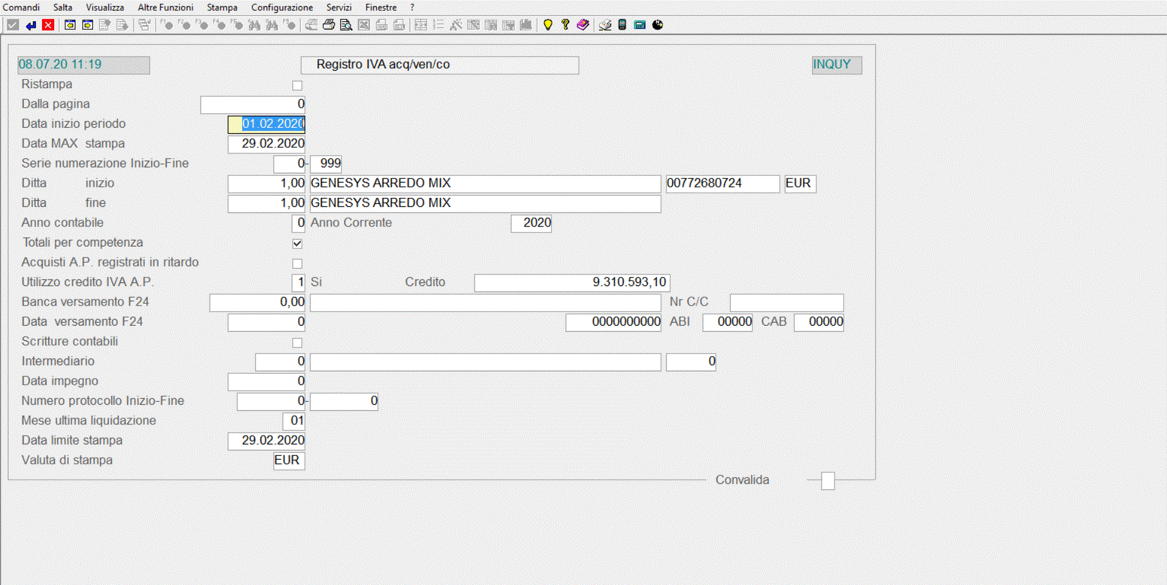
Task: Click the yellow light bulb icon
Action: pos(548,25)
